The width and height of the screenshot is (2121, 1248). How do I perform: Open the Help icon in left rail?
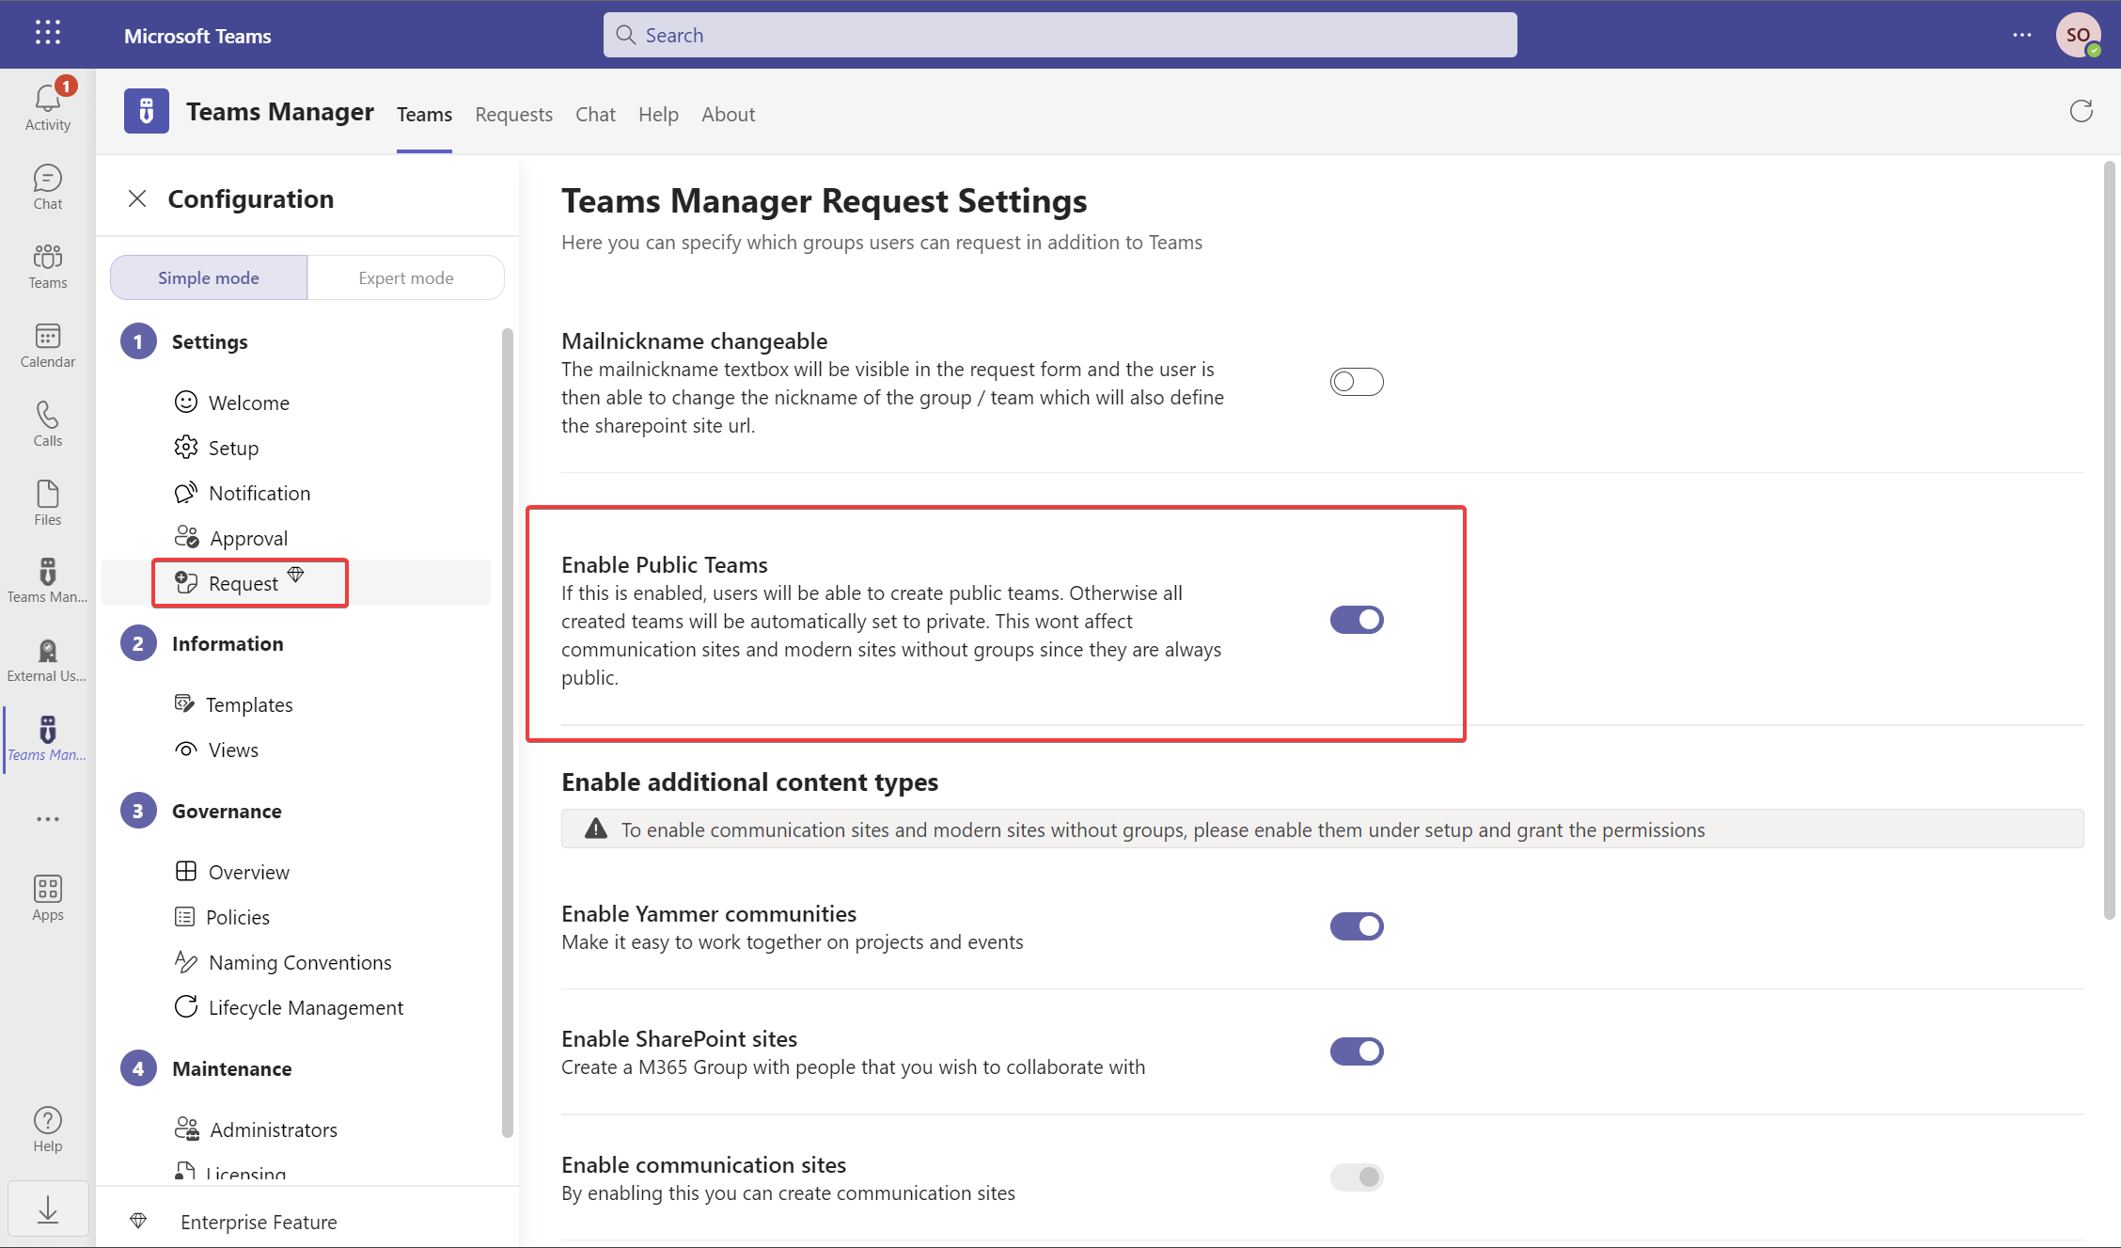coord(48,1130)
